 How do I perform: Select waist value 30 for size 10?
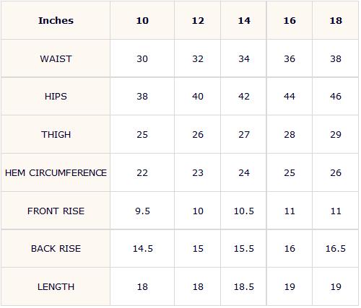coord(142,59)
